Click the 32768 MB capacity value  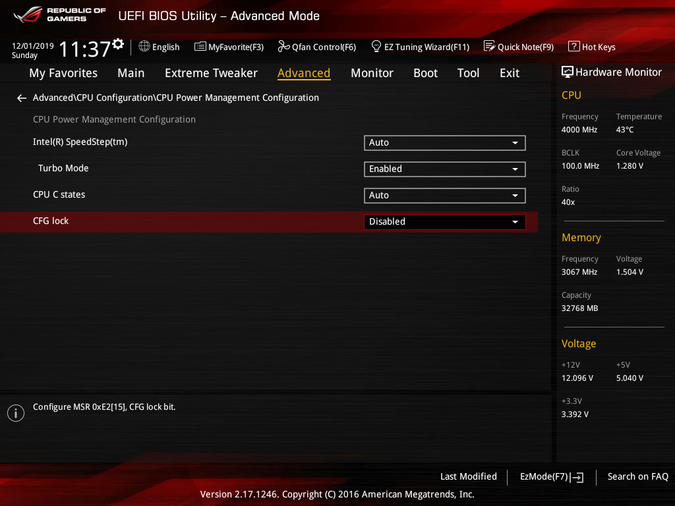click(579, 308)
